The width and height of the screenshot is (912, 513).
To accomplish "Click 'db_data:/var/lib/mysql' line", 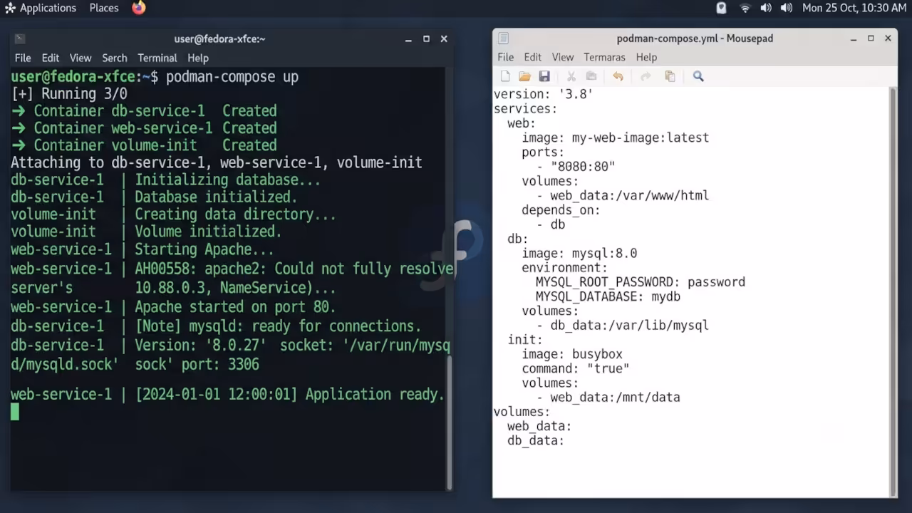I will [x=623, y=326].
